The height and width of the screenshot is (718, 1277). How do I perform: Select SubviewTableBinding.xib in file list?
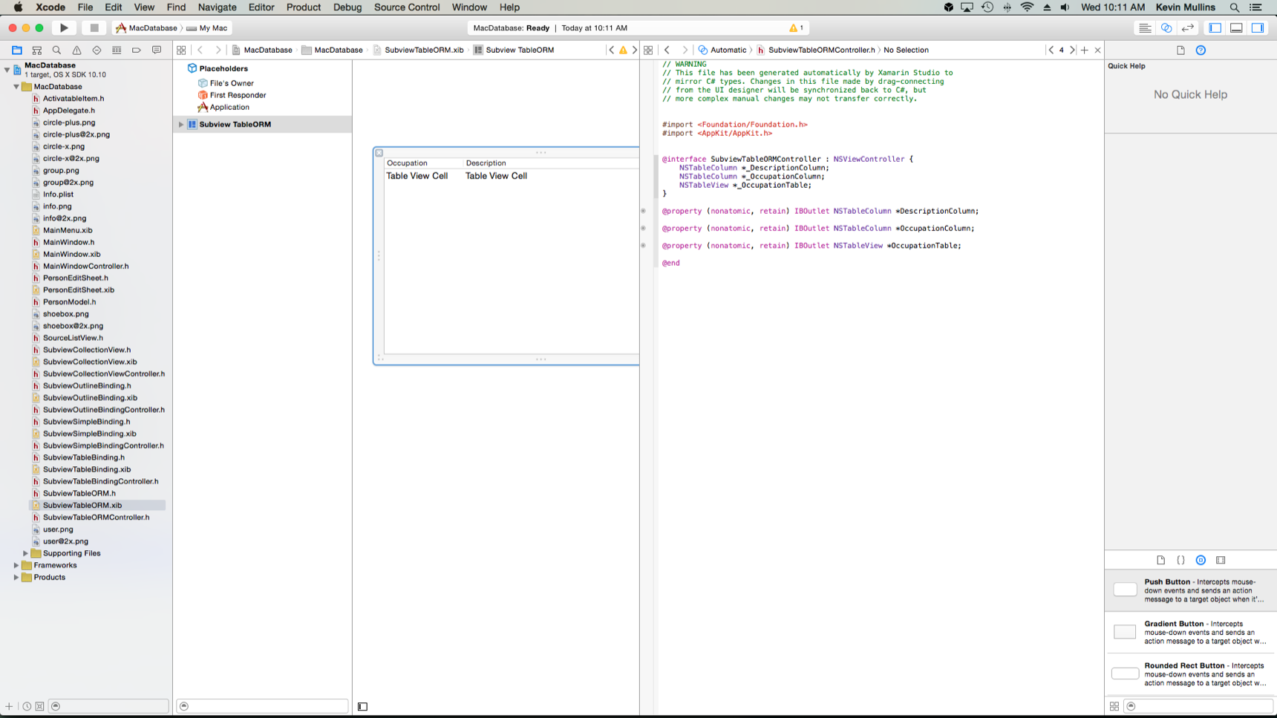(86, 469)
